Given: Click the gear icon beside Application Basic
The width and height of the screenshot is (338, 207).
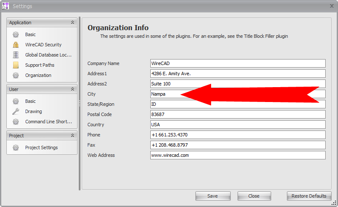Looking at the screenshot, I should [16, 34].
